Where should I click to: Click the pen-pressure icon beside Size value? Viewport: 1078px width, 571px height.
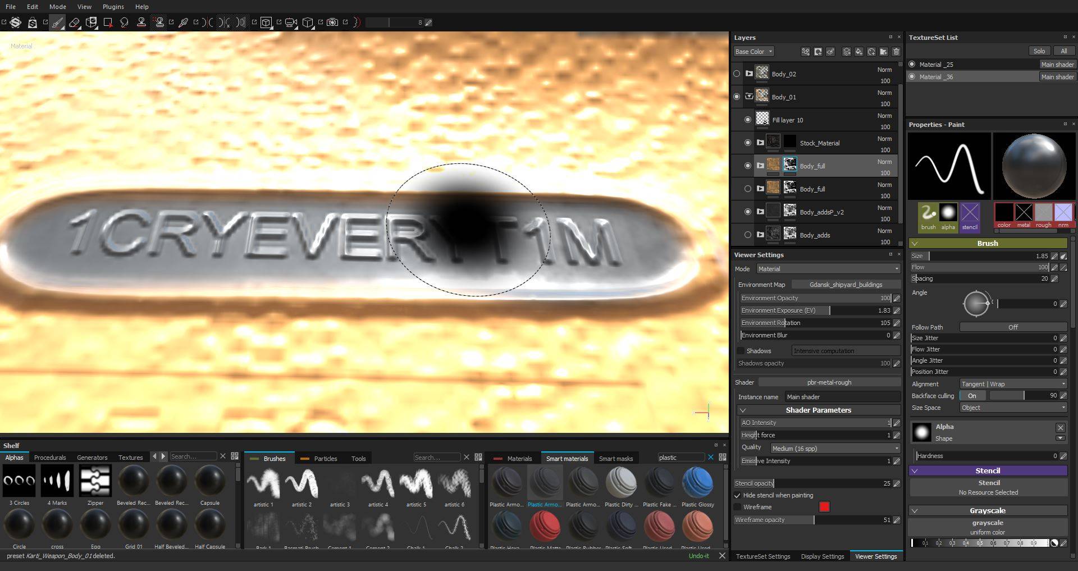pyautogui.click(x=1063, y=256)
